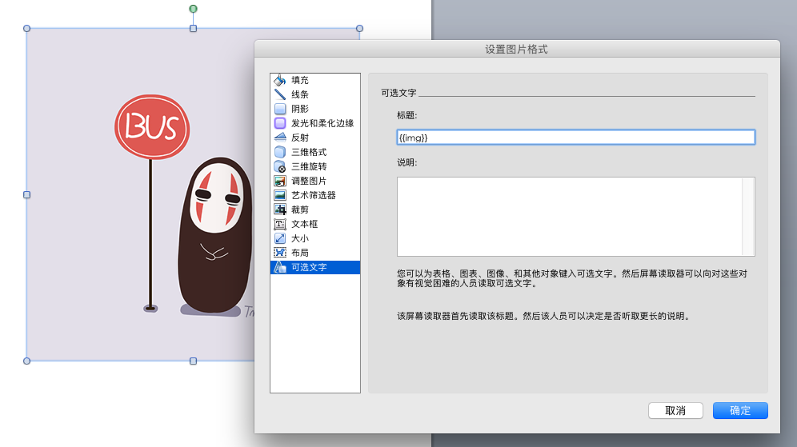Image resolution: width=797 pixels, height=447 pixels.
Task: Switch to the 文本框 text box category
Action: coord(304,224)
